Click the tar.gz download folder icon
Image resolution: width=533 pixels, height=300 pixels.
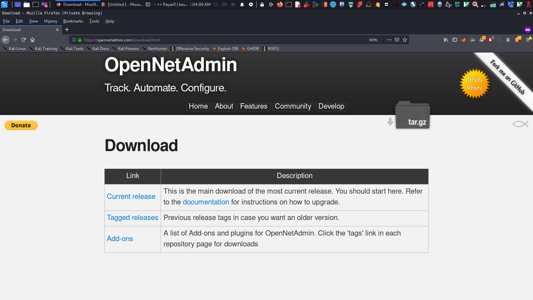point(413,115)
